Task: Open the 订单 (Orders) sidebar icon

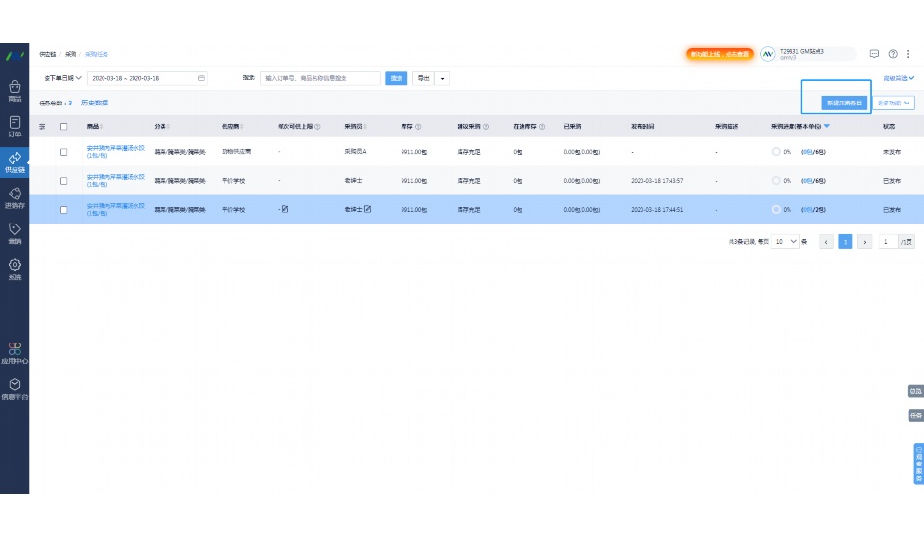Action: tap(15, 126)
